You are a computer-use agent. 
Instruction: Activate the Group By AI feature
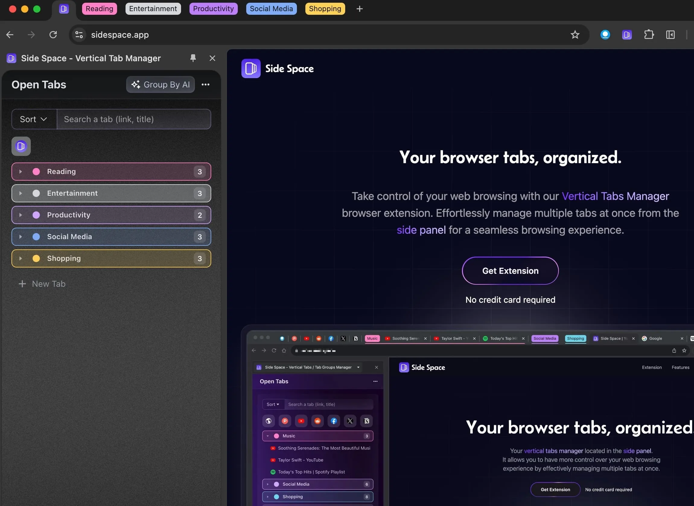click(160, 84)
